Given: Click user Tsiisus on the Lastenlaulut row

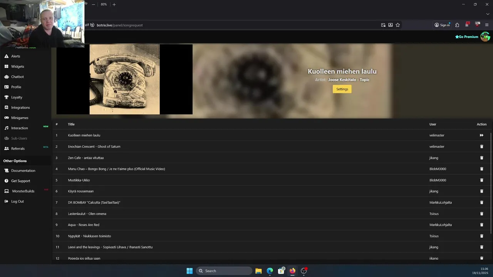Looking at the screenshot, I should pos(434,214).
